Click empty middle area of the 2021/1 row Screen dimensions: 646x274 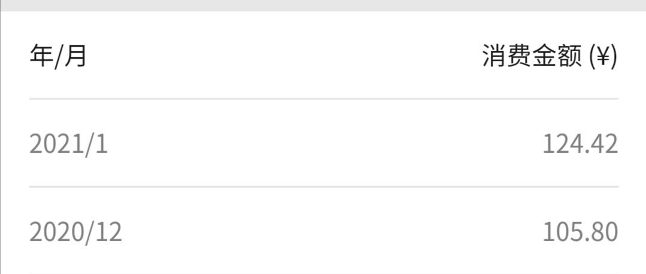click(325, 144)
